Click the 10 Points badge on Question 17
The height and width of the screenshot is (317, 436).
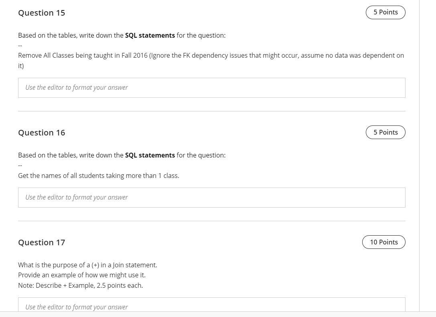click(x=383, y=242)
